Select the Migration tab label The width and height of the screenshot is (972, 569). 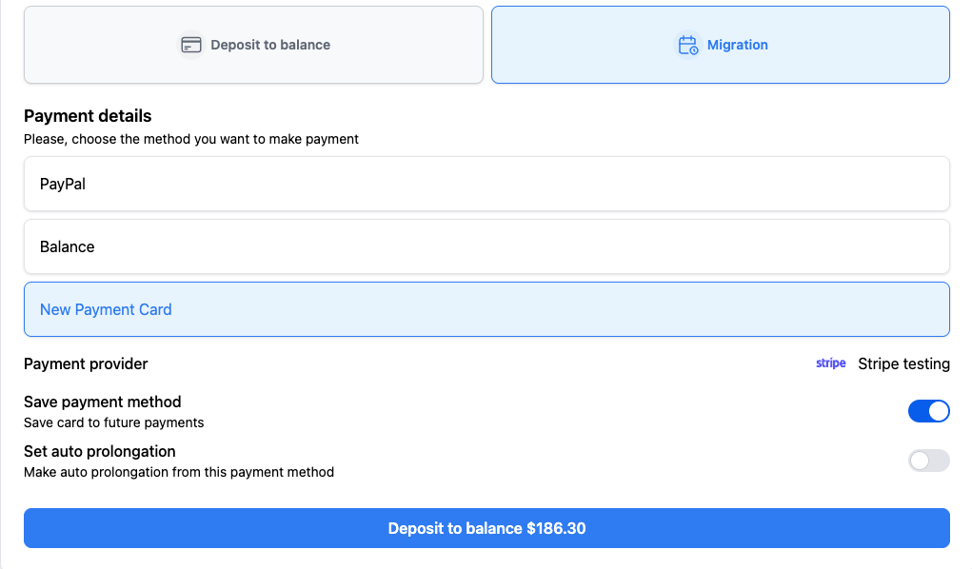point(737,45)
